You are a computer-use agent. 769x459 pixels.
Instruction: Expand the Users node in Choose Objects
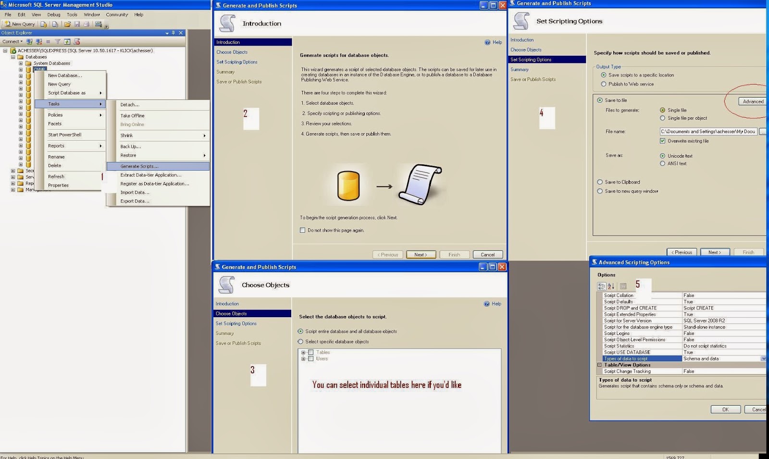tap(303, 359)
